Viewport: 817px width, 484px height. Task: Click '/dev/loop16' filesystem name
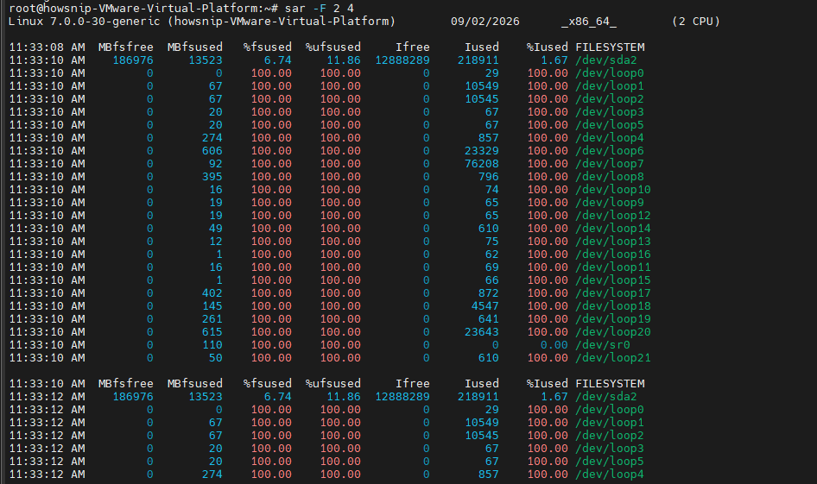point(613,255)
